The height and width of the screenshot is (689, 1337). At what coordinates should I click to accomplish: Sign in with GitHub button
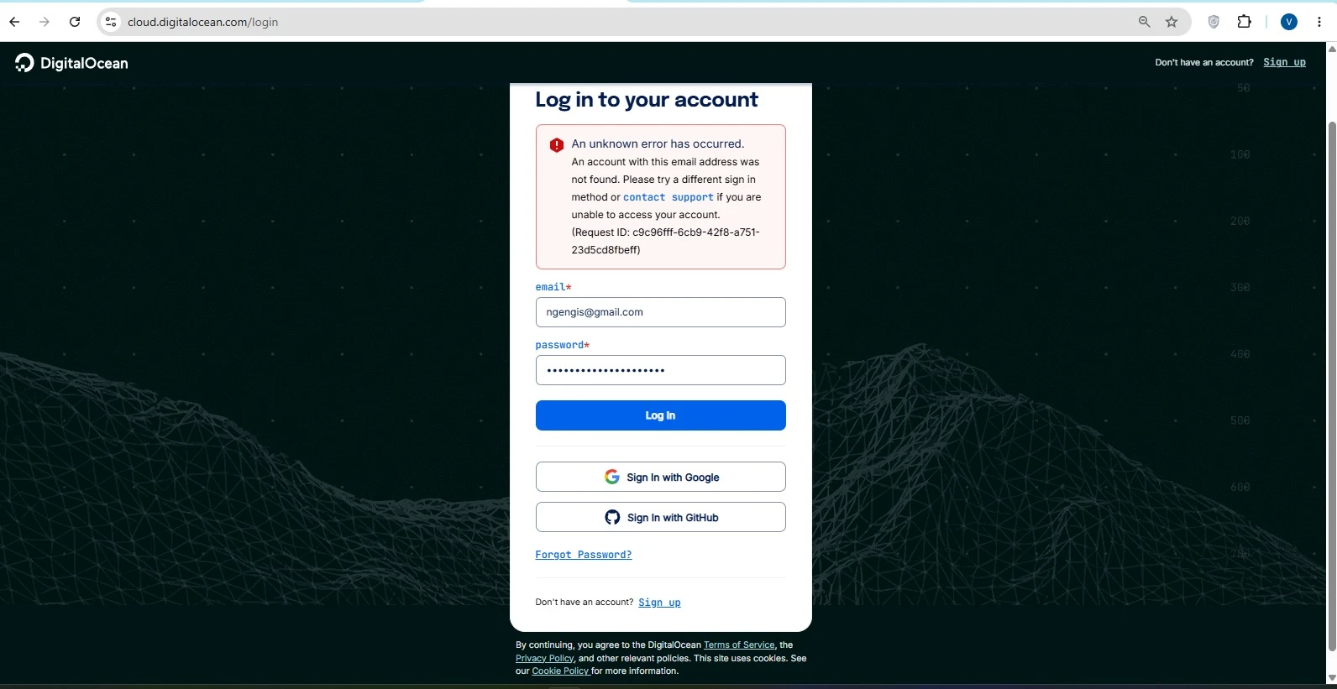point(660,517)
